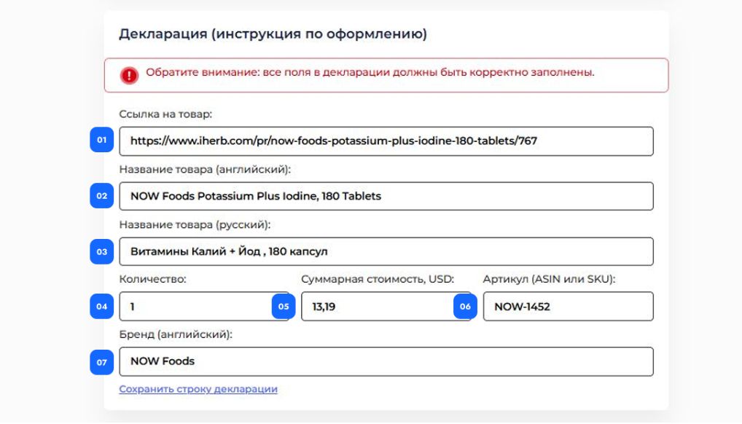Click the Декларация heading text
Viewport: 742px width, 424px height.
point(273,34)
